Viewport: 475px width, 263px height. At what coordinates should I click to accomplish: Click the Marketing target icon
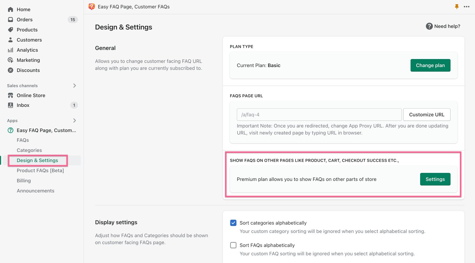10,60
